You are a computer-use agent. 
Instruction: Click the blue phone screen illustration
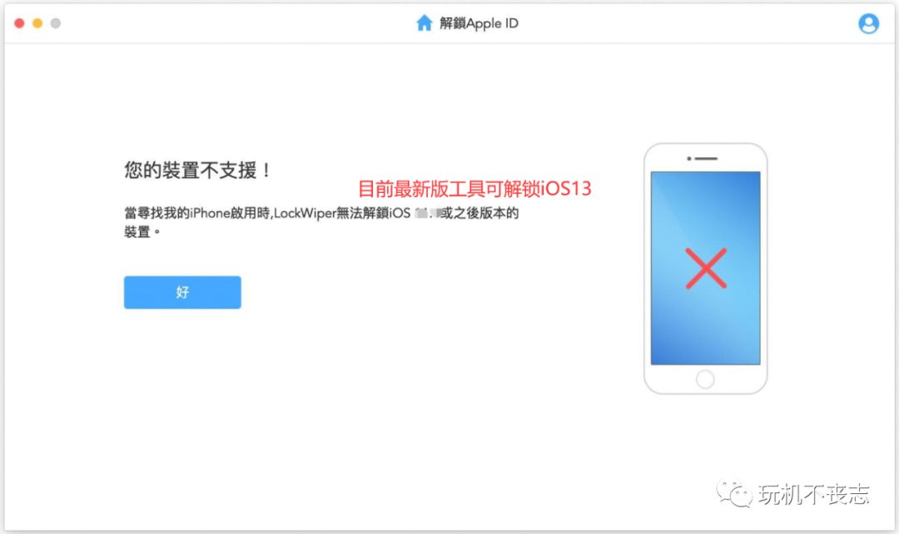tap(705, 268)
